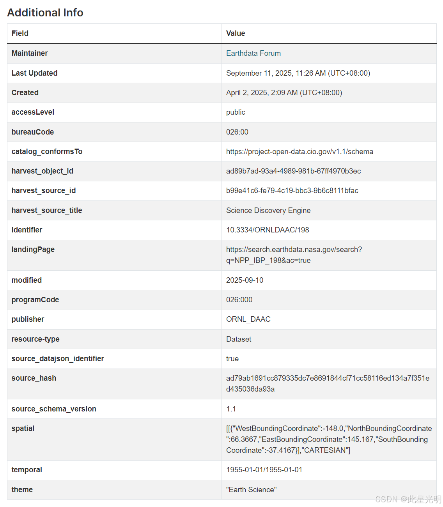Select the harvest_source_id value text
The width and height of the screenshot is (443, 507).
292,191
